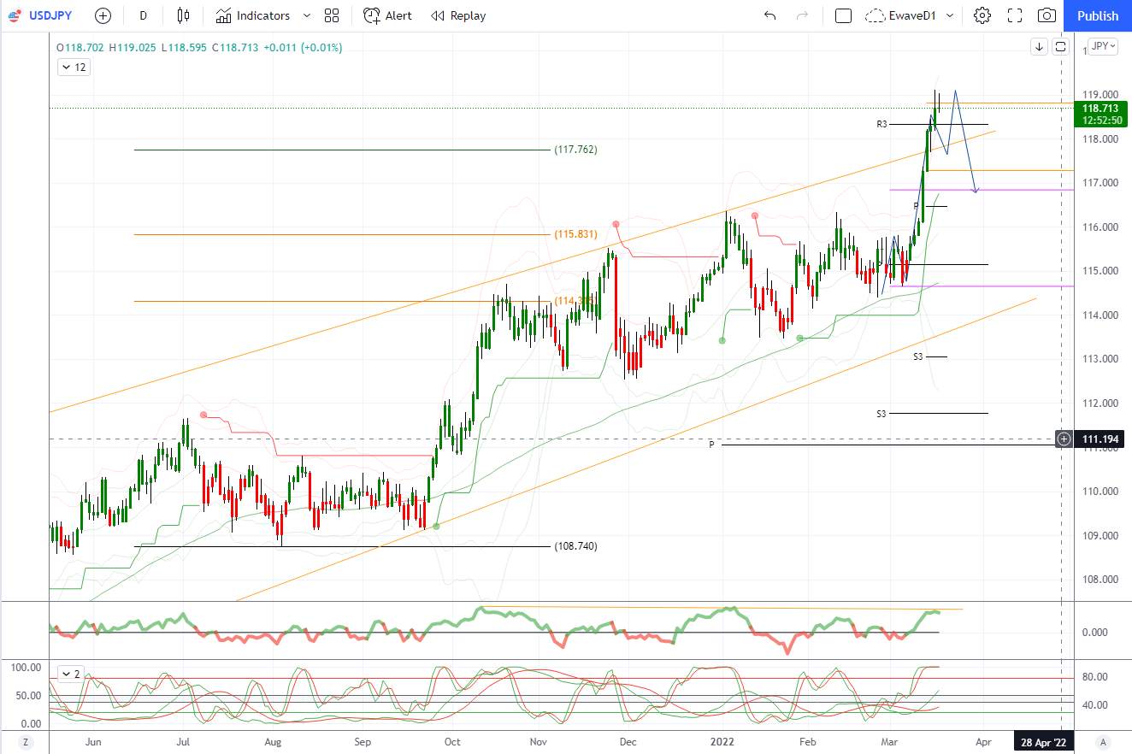Toggle the timezone Z button
The image size is (1132, 754).
(27, 741)
